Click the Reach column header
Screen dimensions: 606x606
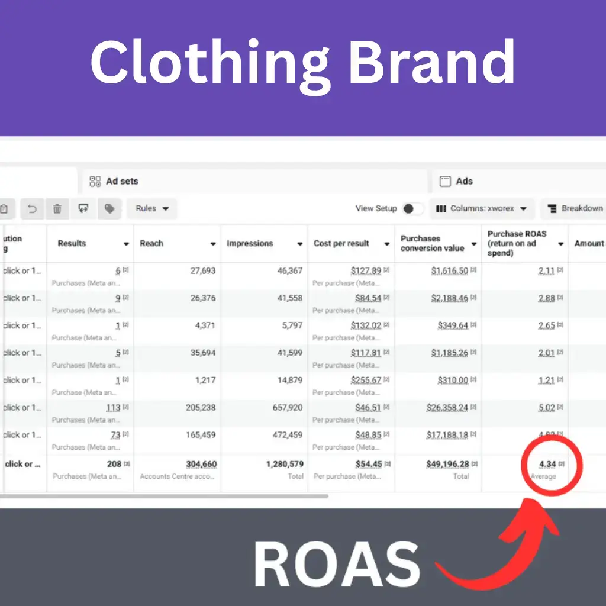click(x=178, y=244)
